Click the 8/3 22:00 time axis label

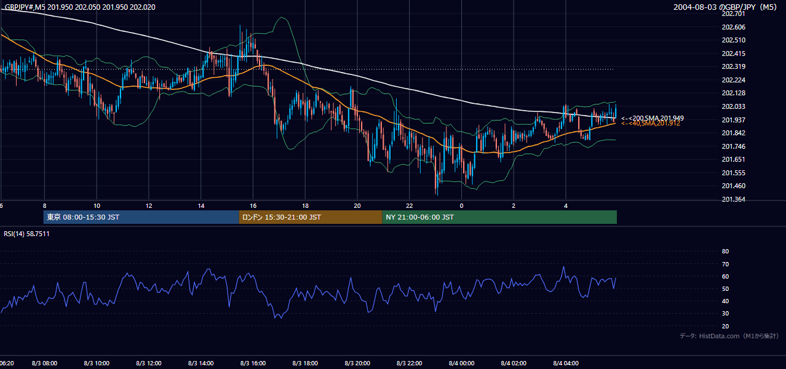(410, 363)
